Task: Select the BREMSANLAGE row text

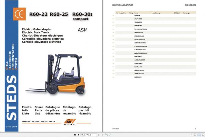Action: click(139, 36)
